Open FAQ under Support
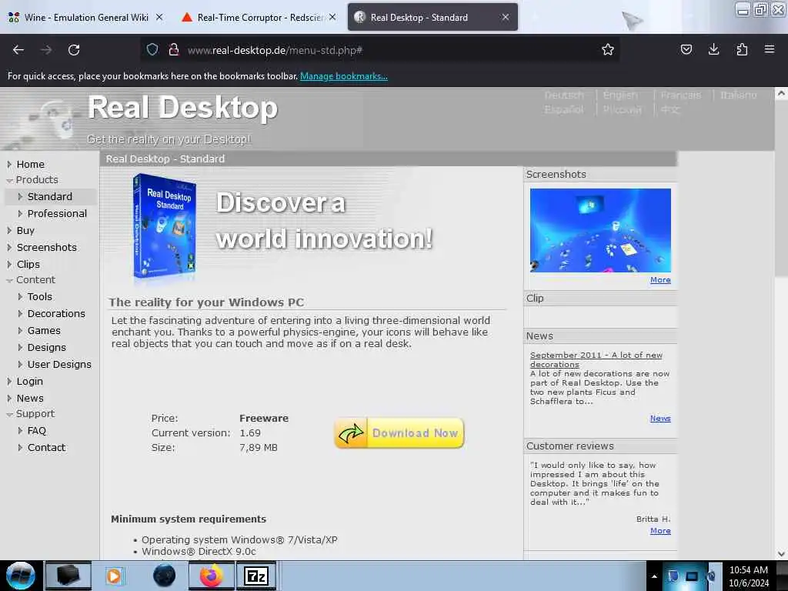Image resolution: width=788 pixels, height=591 pixels. click(x=37, y=431)
